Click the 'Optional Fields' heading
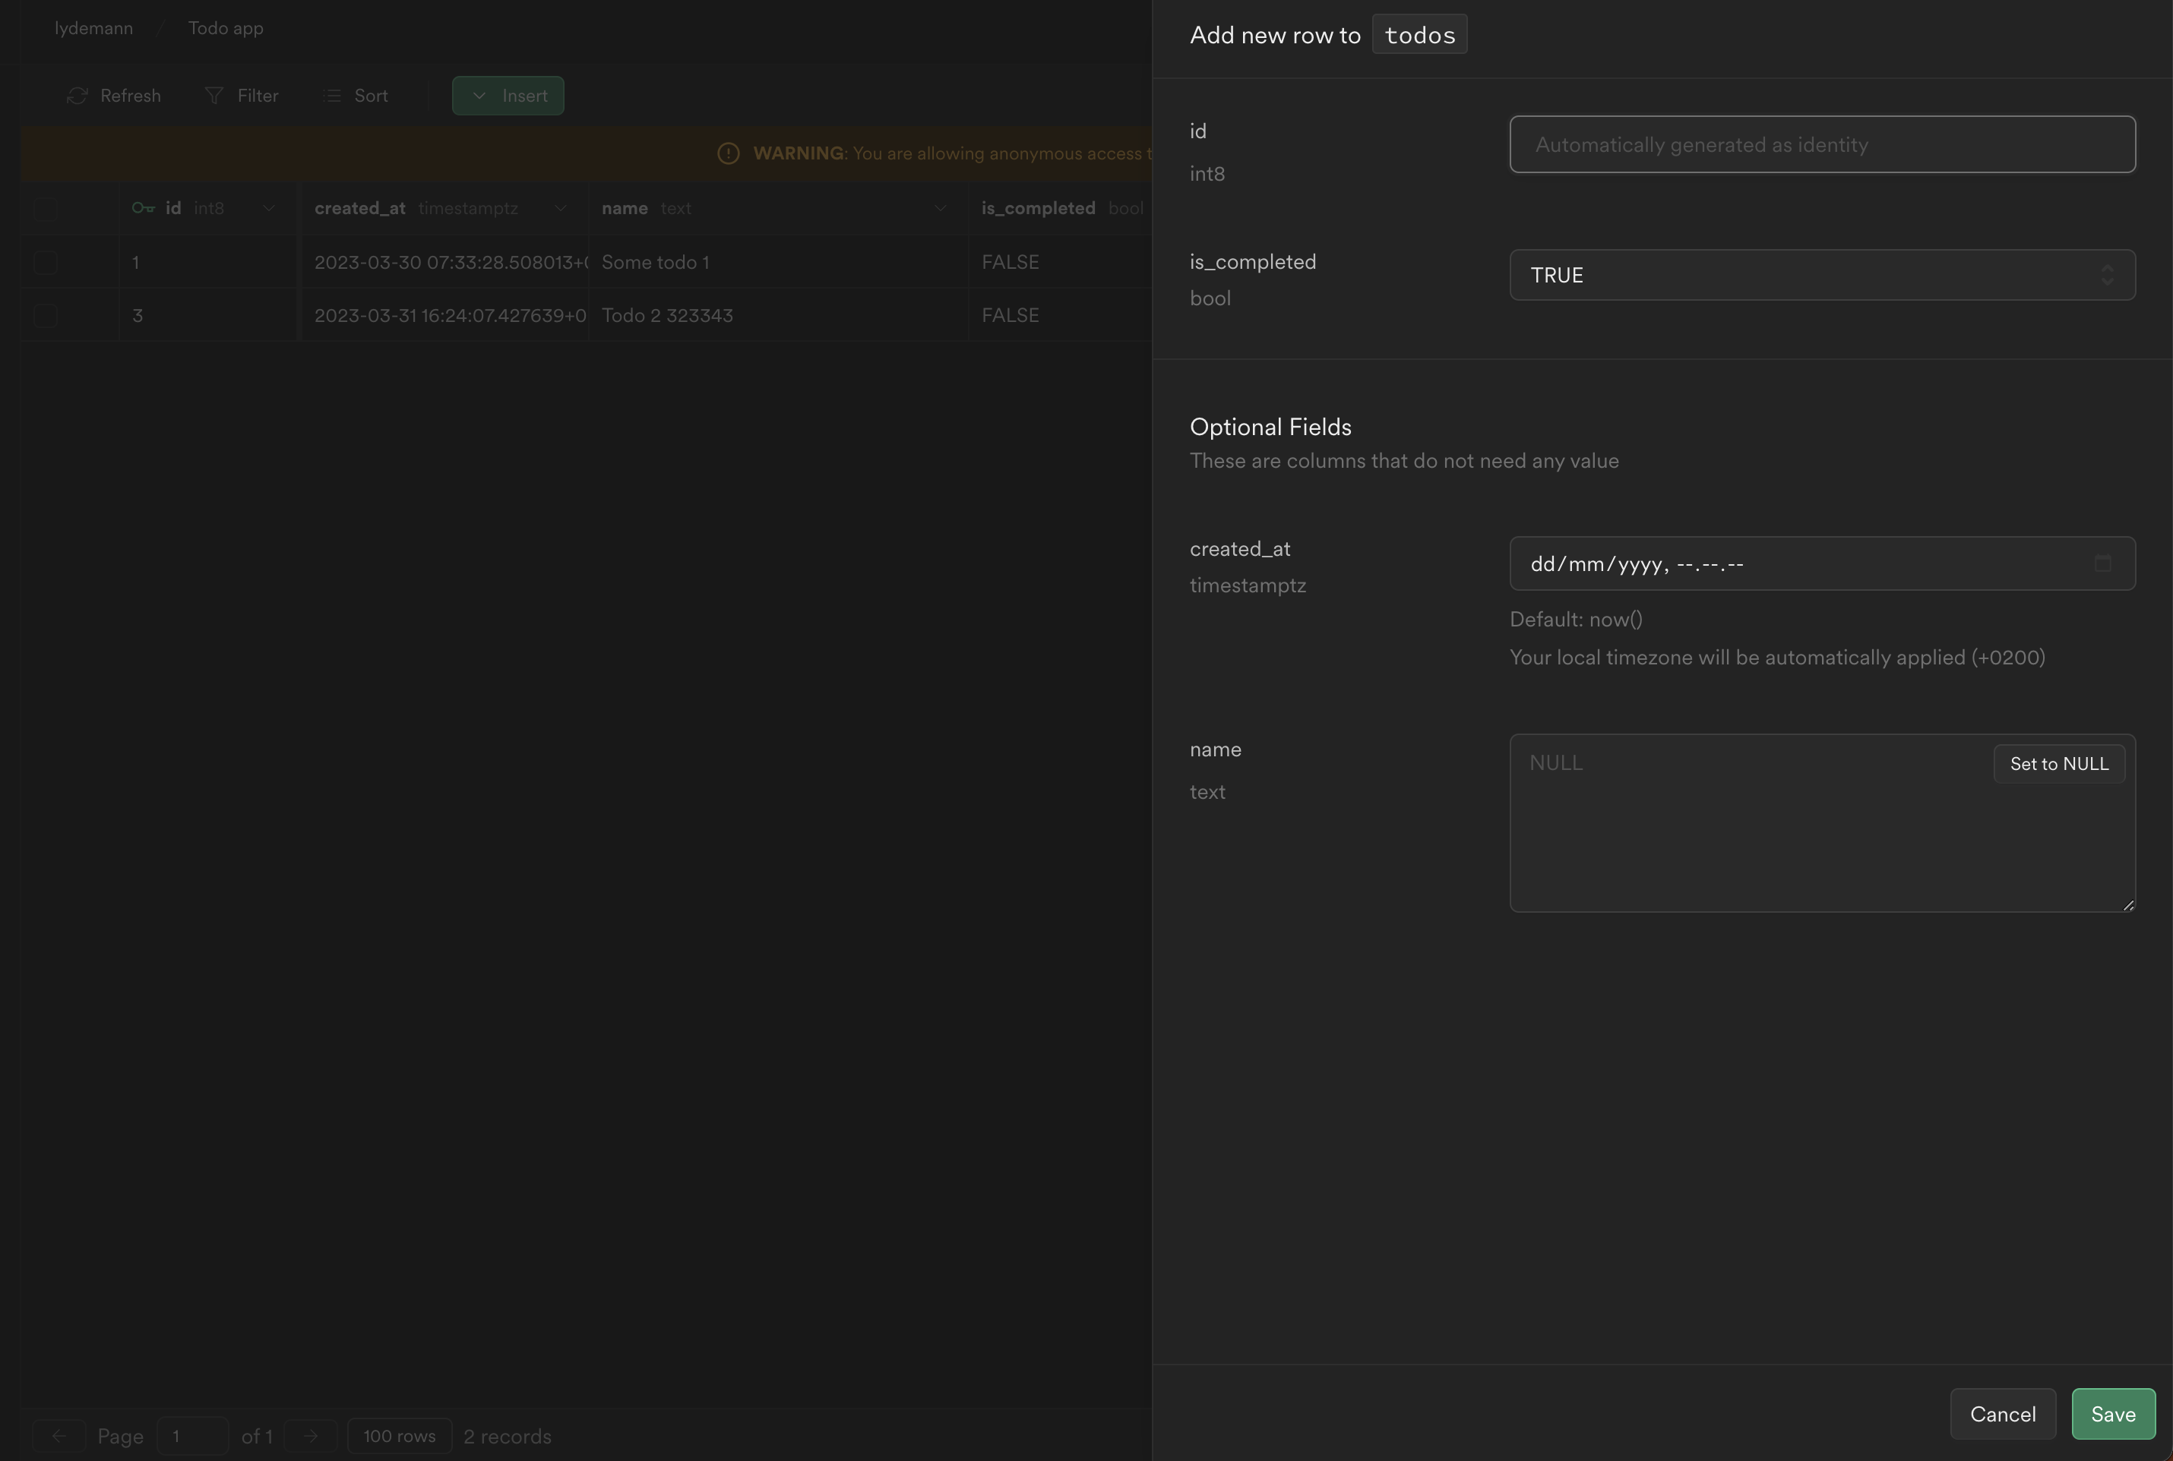The height and width of the screenshot is (1461, 2173). tap(1270, 427)
